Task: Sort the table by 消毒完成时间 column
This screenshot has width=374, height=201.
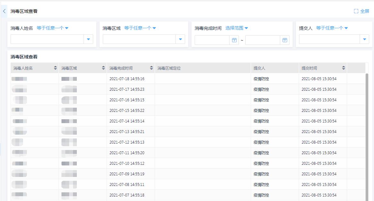Action: pos(151,68)
